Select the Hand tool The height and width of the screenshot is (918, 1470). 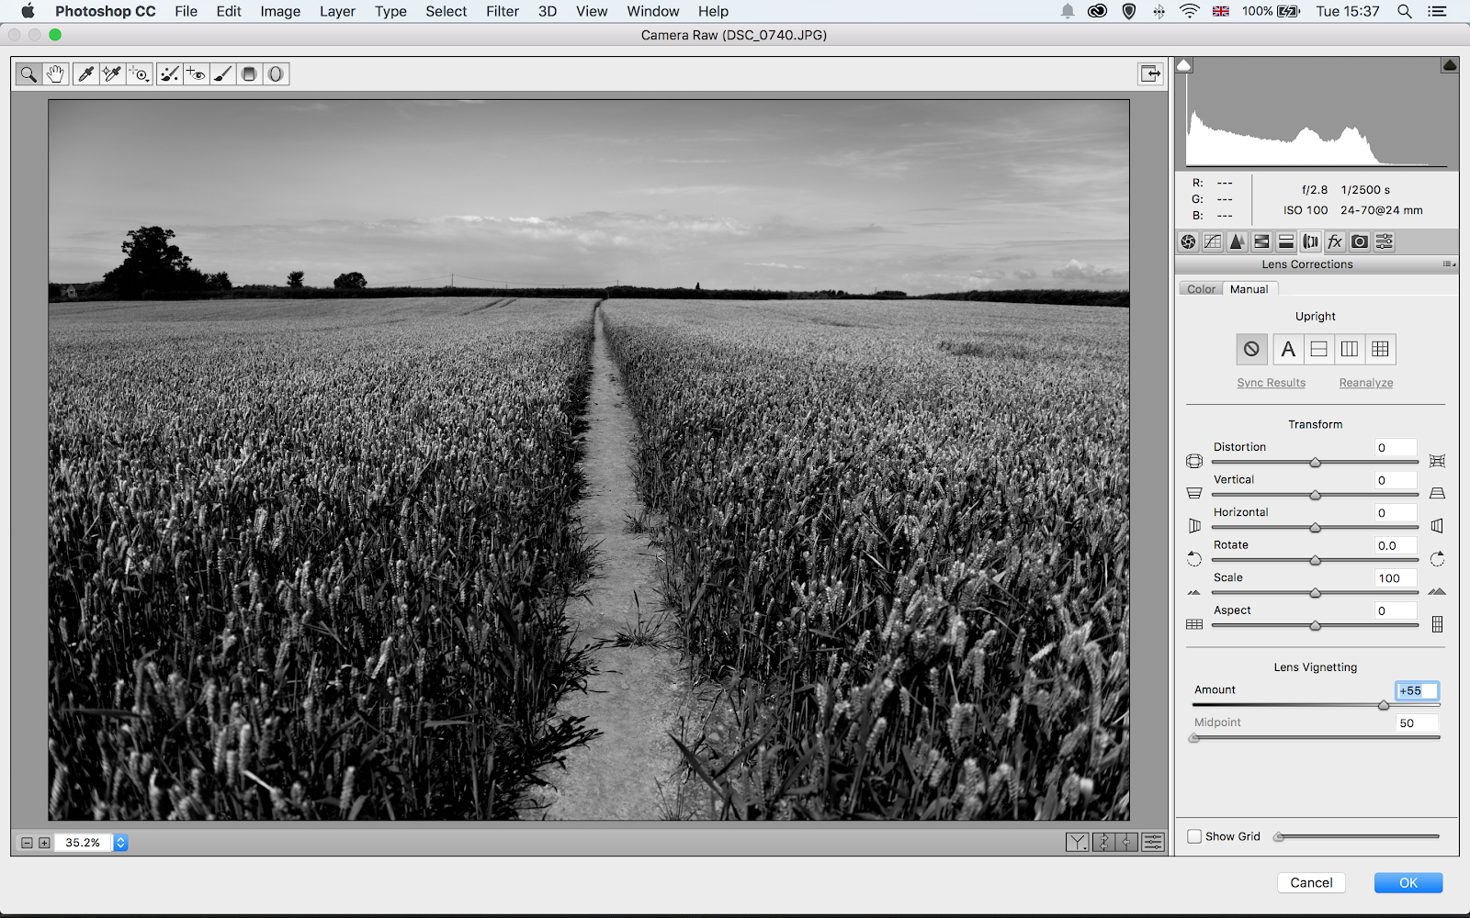[x=55, y=74]
